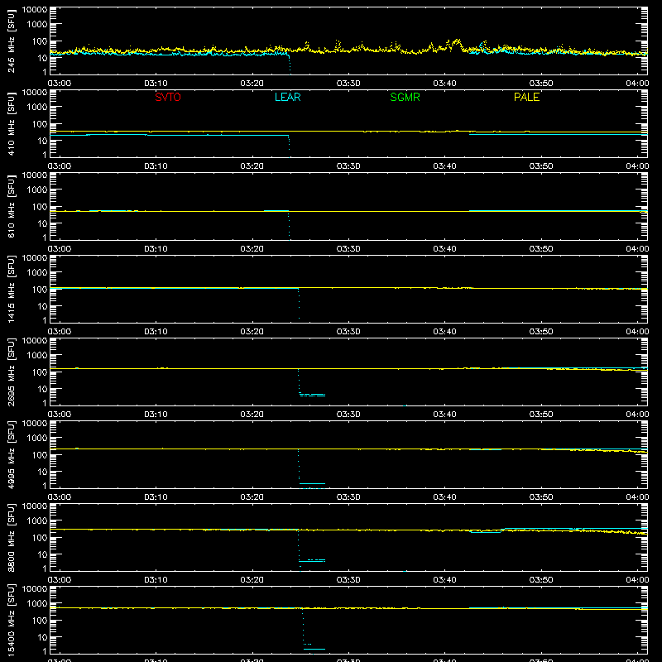Click the 04:00 time label under 245 MHz plot

[637, 84]
